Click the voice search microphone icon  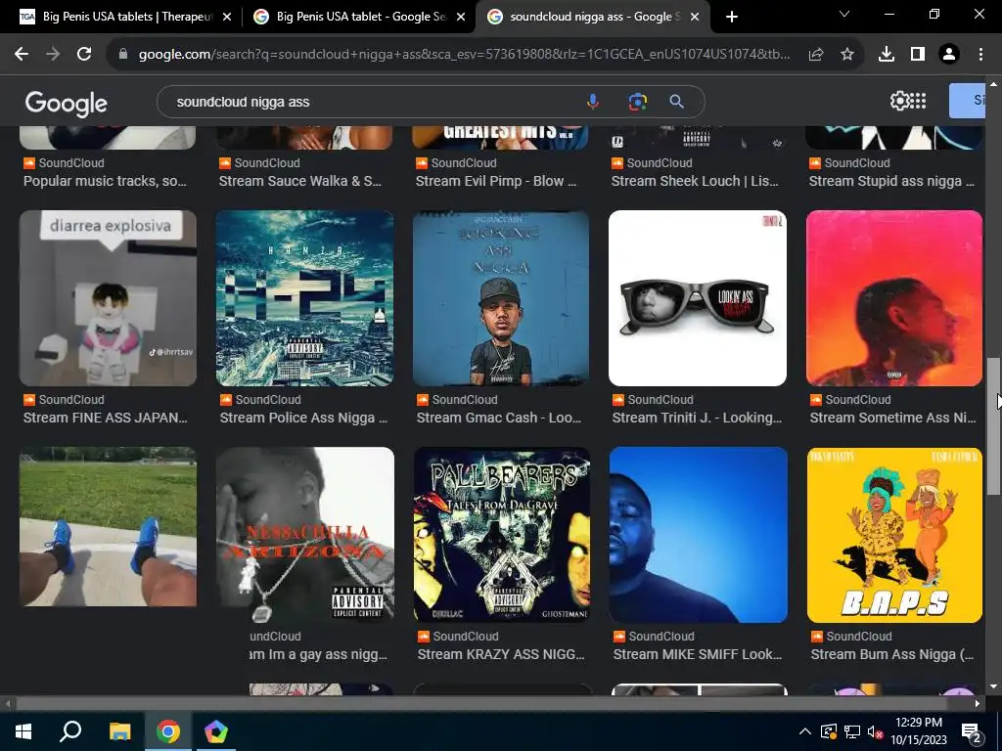592,102
